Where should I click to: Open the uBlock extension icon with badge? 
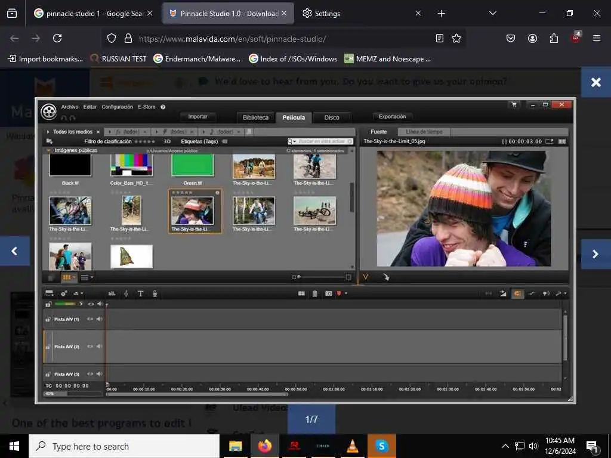click(576, 38)
